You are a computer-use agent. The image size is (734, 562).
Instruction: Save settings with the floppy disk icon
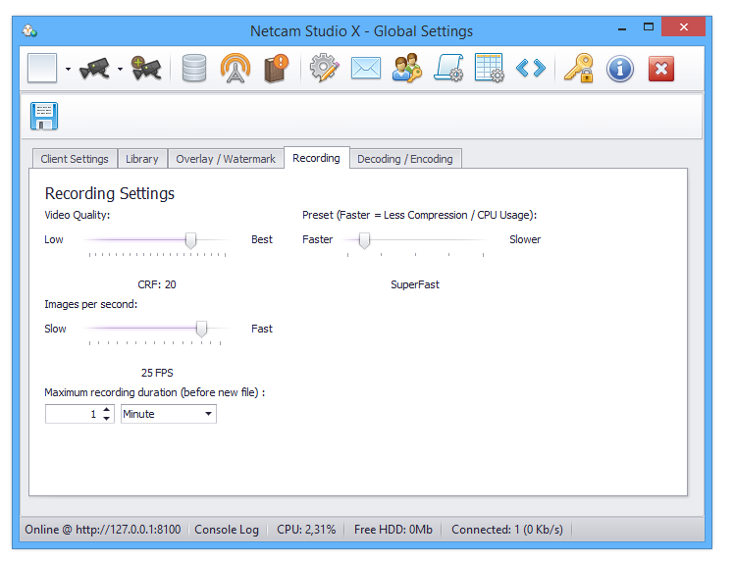pyautogui.click(x=44, y=116)
